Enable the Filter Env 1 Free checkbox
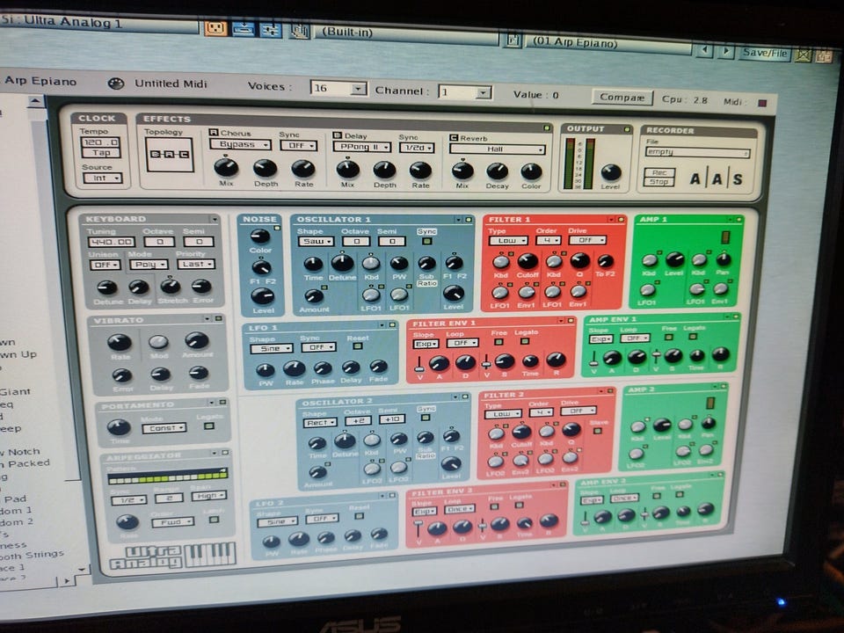The height and width of the screenshot is (633, 844). 499,342
